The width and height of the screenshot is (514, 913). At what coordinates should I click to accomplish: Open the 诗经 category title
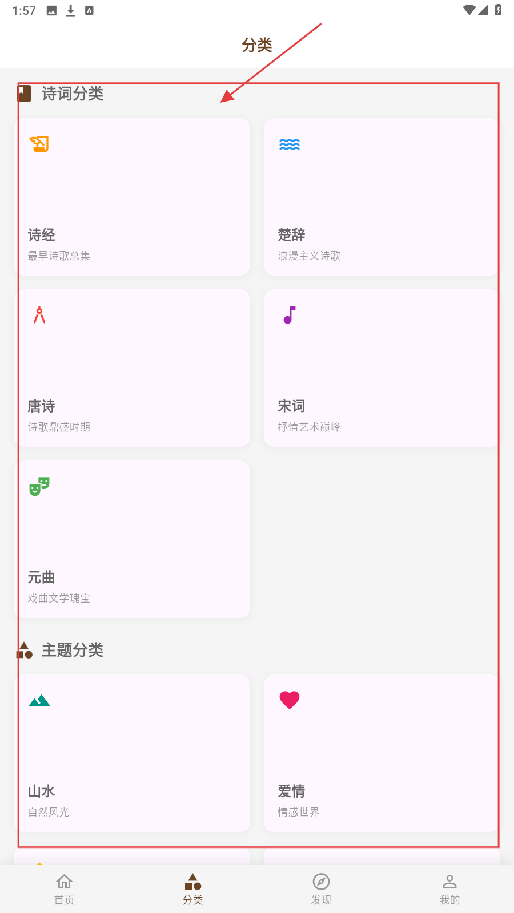[42, 235]
